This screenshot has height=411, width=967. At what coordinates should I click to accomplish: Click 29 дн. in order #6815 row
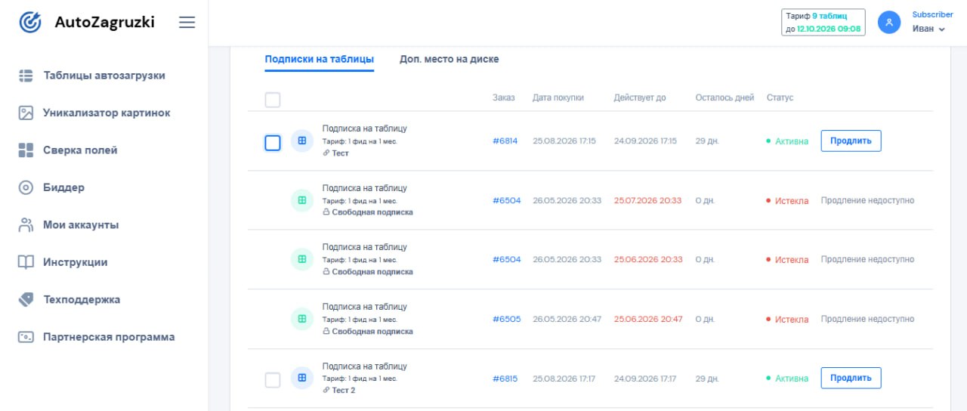click(707, 379)
